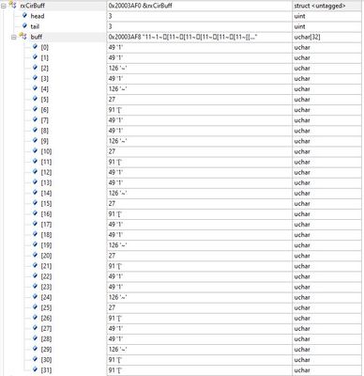Screen dimensions: 364x376
Task: Click the value 126 '~' in row [14]
Action: coord(117,194)
